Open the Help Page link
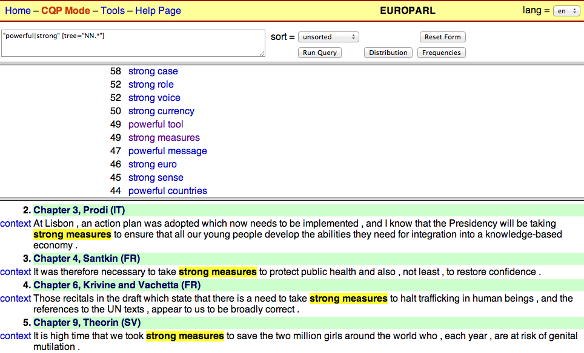Screen dimensions: 584x353 pos(158,11)
